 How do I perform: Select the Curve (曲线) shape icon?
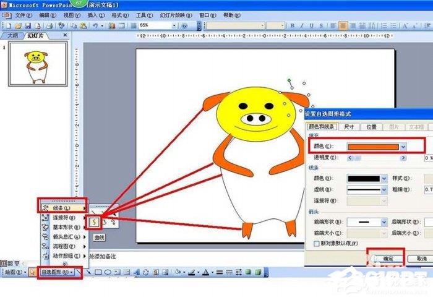(95, 222)
